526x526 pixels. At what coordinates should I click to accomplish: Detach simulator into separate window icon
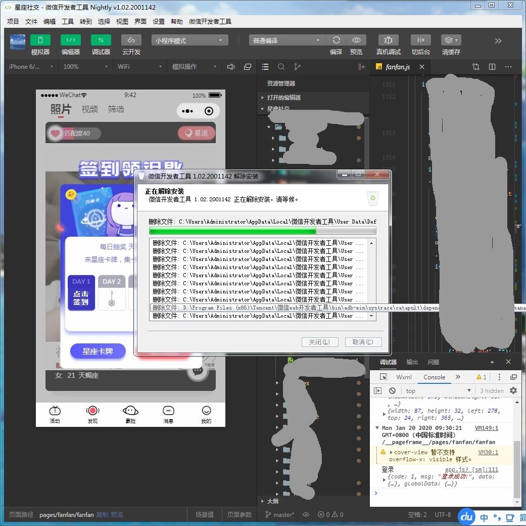(248, 66)
